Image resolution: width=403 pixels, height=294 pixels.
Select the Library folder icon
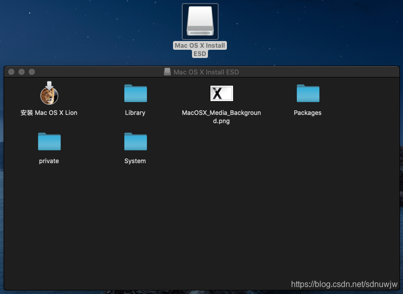[136, 93]
